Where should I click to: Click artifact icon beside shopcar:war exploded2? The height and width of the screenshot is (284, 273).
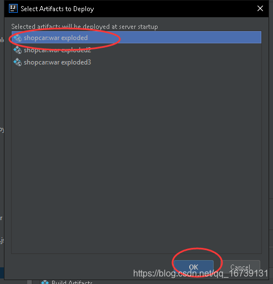(18, 50)
